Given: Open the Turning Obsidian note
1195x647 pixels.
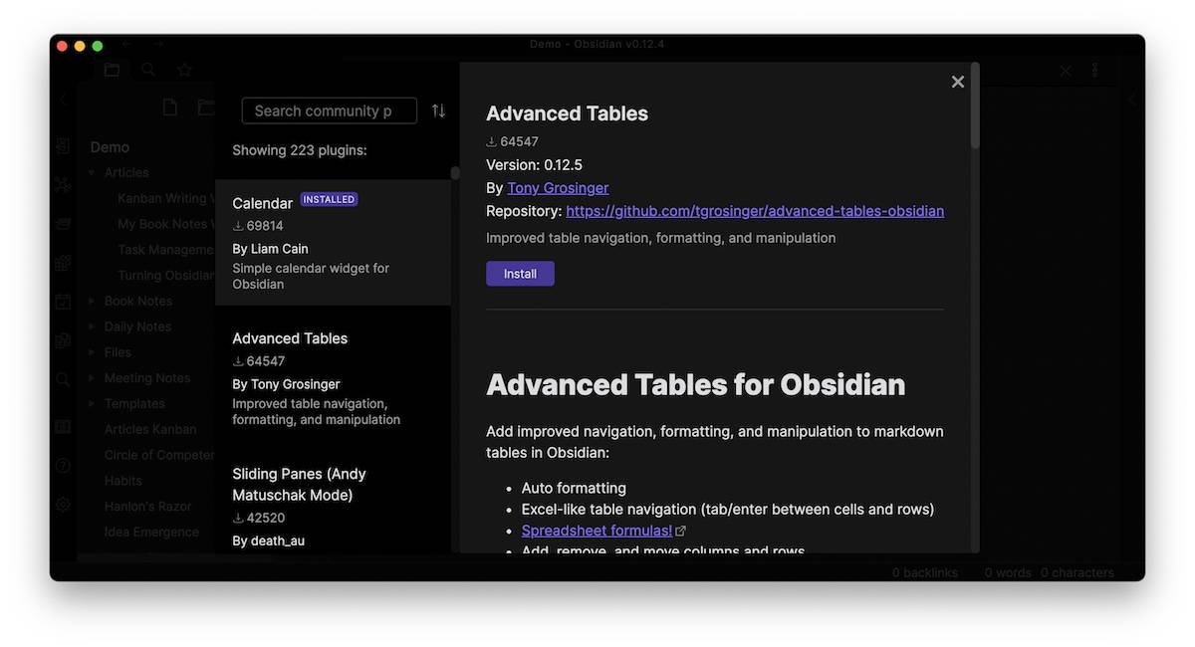Looking at the screenshot, I should (166, 276).
